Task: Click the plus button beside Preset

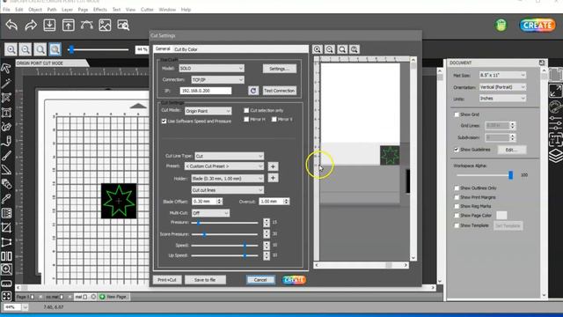Action: (x=273, y=166)
